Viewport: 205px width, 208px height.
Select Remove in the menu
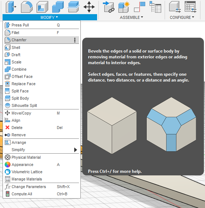coord(42,135)
